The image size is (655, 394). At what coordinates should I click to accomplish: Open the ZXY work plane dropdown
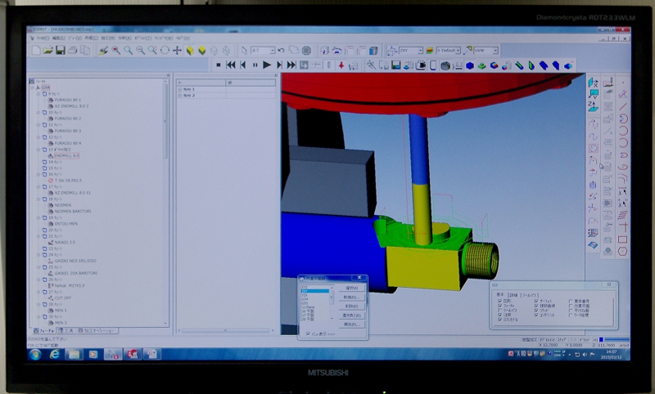pyautogui.click(x=420, y=51)
